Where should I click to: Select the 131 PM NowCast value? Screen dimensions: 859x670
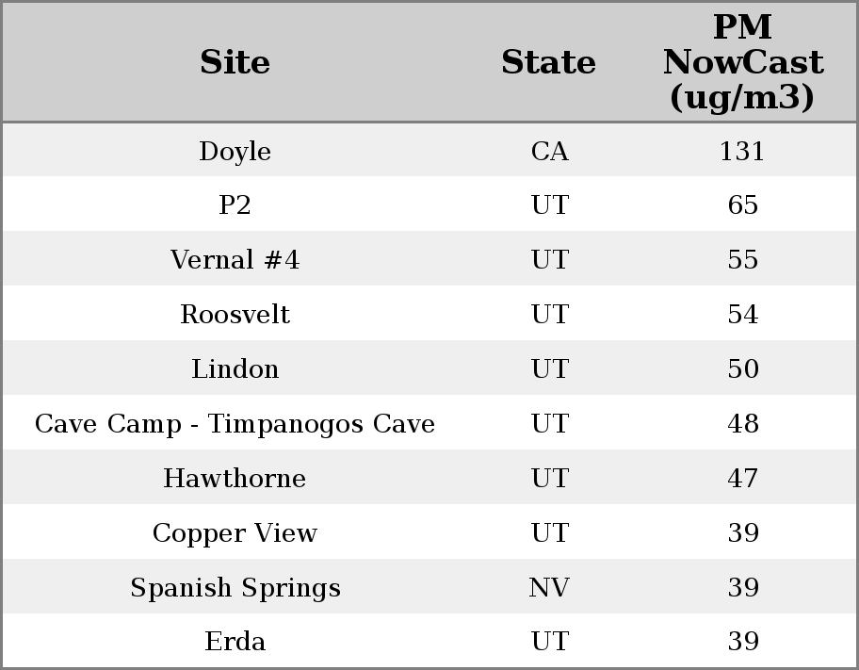coord(742,152)
